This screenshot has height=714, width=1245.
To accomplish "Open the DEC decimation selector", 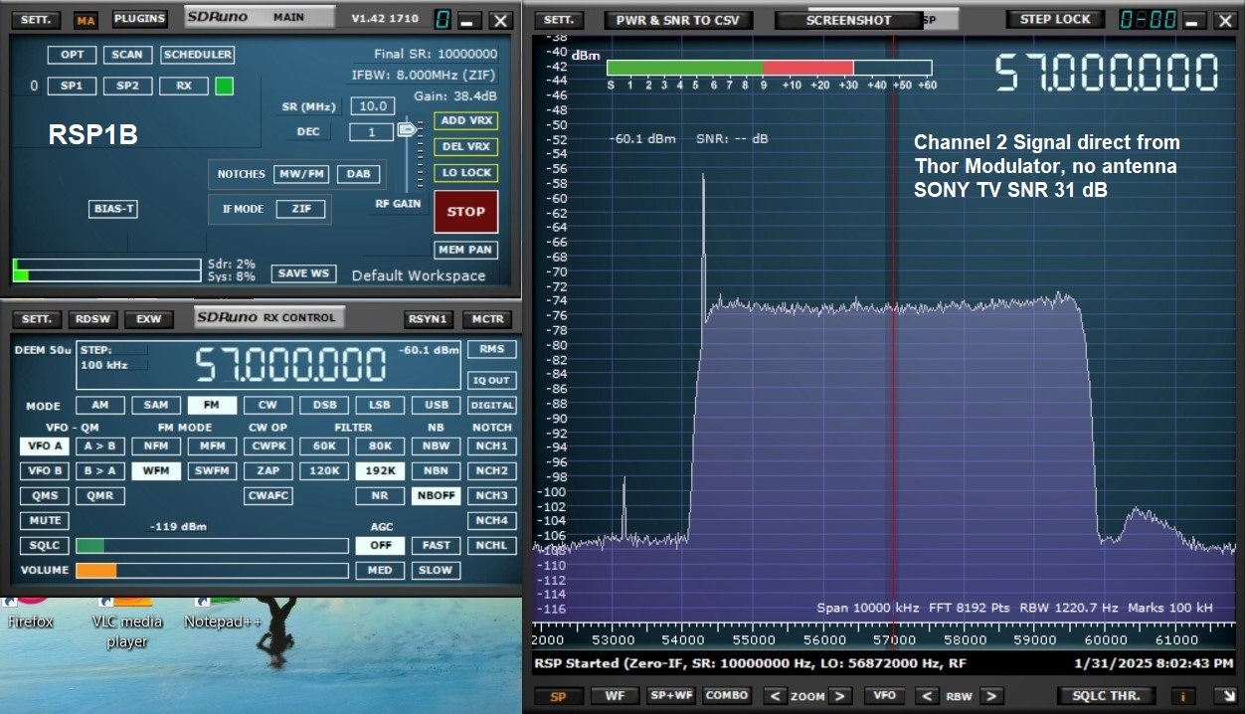I will pyautogui.click(x=372, y=132).
